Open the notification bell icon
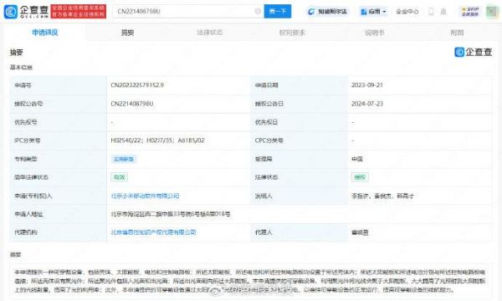Image resolution: width=502 pixels, height=301 pixels. 443,12
